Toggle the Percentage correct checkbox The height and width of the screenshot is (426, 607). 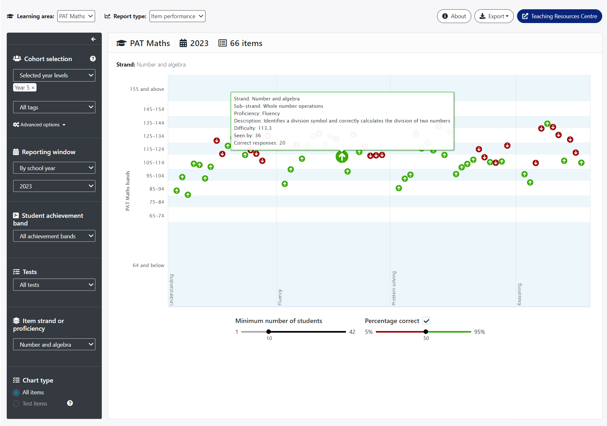[x=426, y=321]
